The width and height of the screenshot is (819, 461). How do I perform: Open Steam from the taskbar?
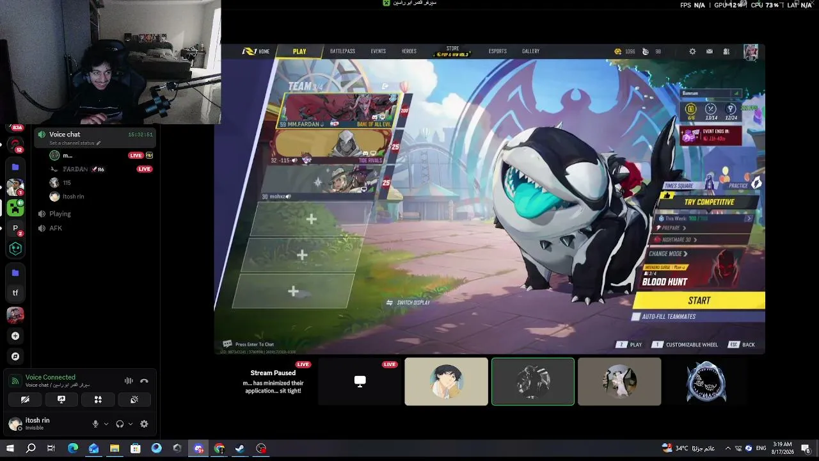click(240, 448)
